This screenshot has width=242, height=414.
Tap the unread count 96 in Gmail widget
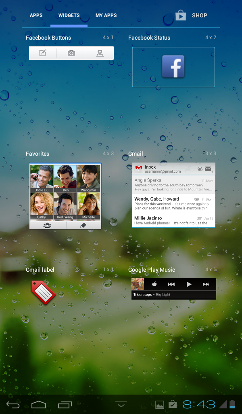pos(200,169)
